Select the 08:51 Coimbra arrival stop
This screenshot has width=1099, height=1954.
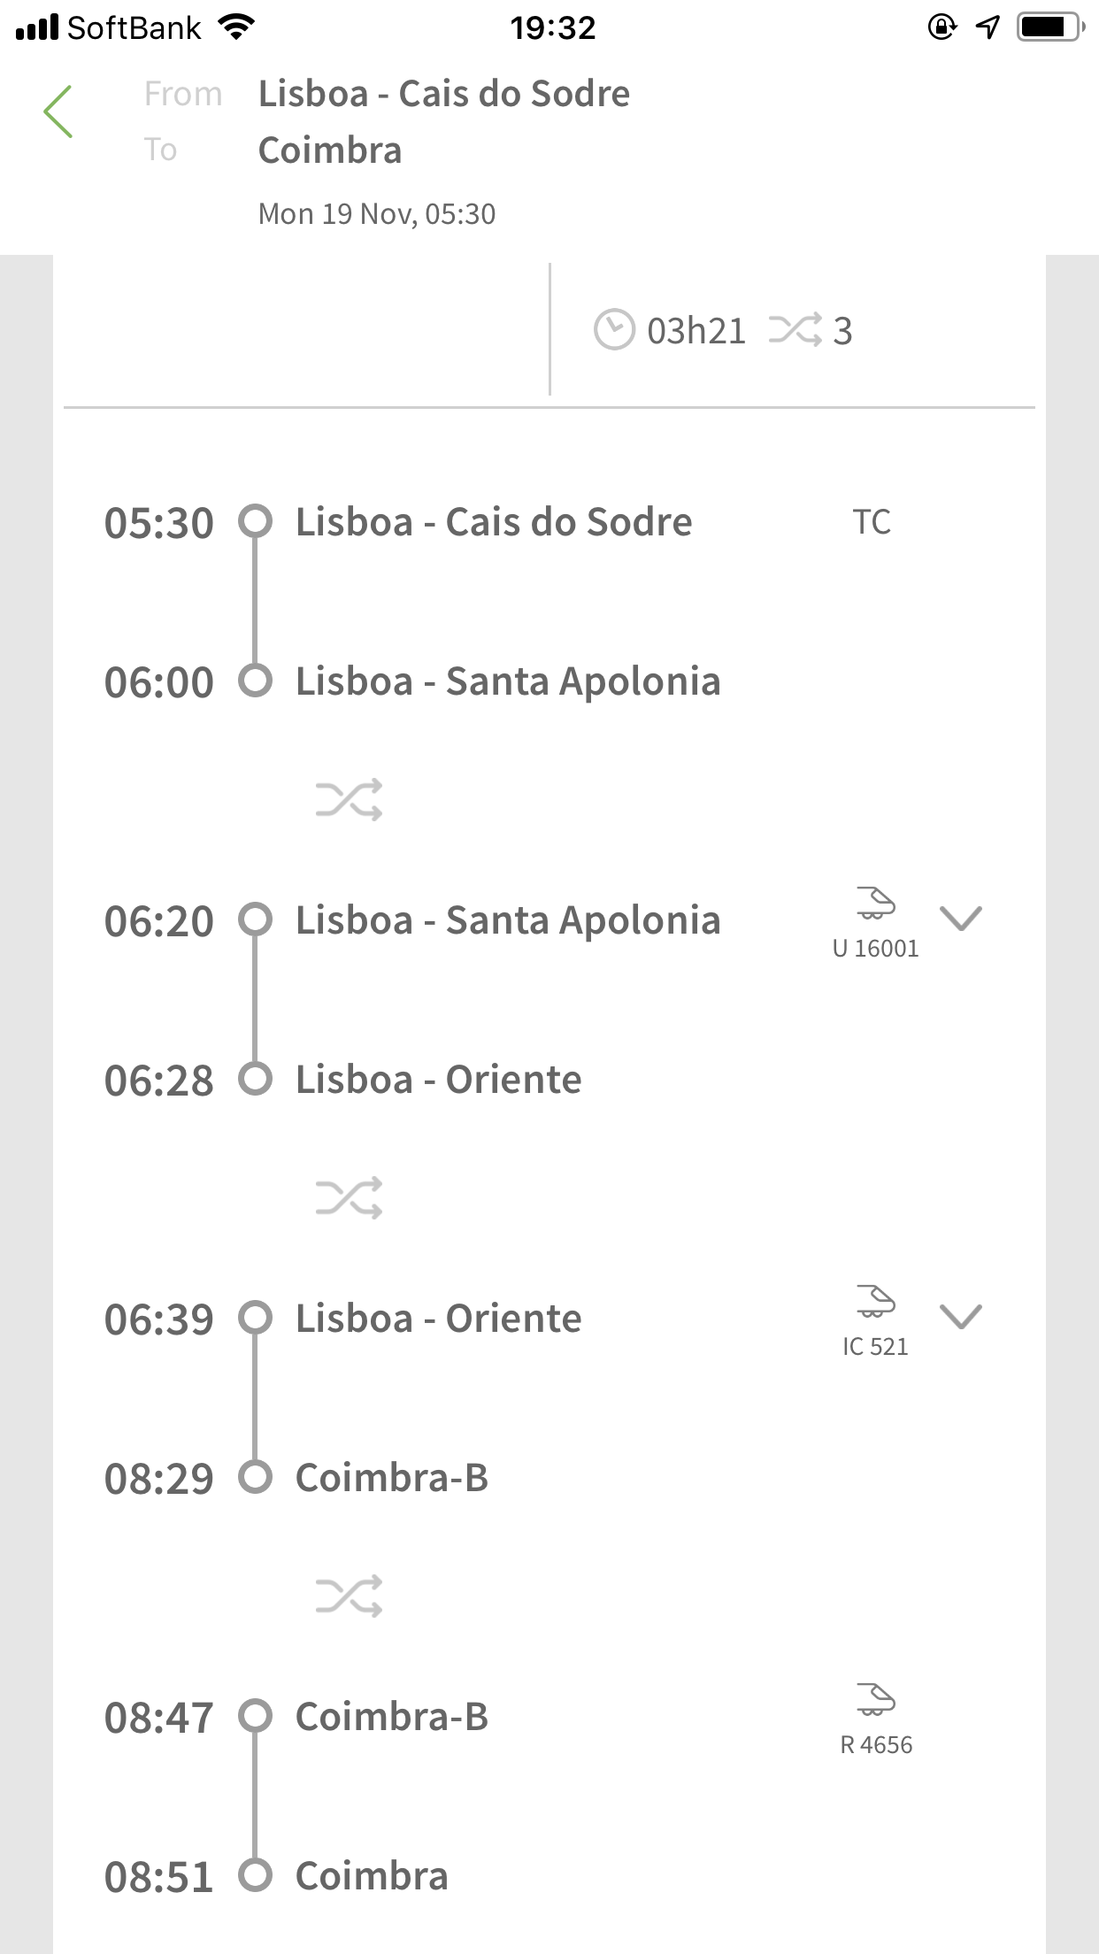[372, 1876]
